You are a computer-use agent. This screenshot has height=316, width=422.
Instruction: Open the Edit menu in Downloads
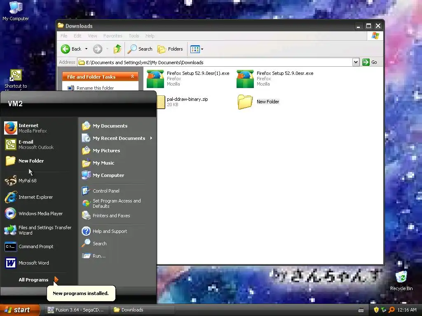[77, 36]
